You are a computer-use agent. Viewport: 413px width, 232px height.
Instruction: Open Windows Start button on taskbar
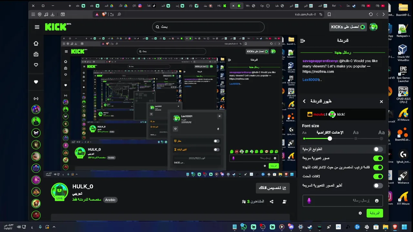404,227
